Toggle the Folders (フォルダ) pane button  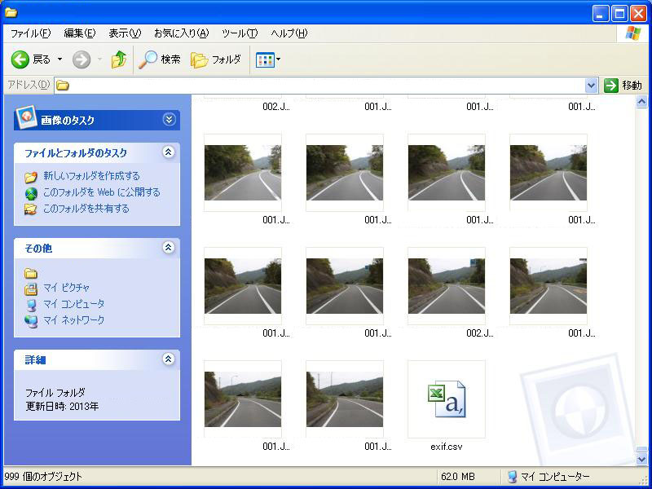pyautogui.click(x=216, y=59)
